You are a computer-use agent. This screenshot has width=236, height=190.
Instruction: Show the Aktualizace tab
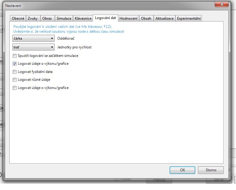[x=164, y=18]
